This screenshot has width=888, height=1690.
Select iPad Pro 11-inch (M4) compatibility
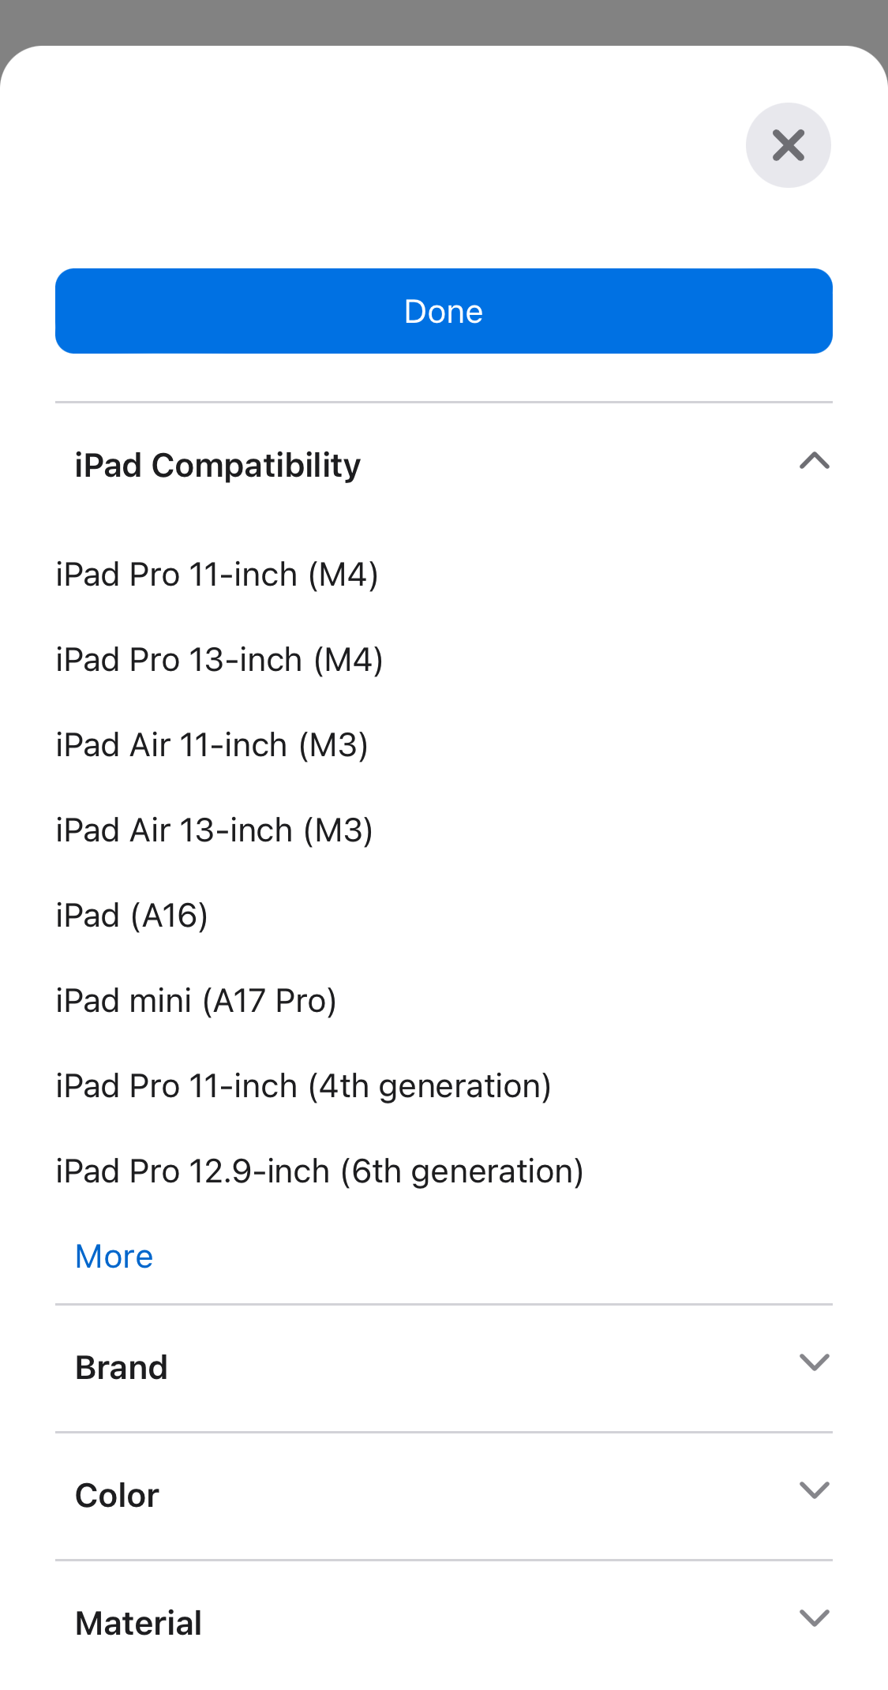click(x=218, y=574)
